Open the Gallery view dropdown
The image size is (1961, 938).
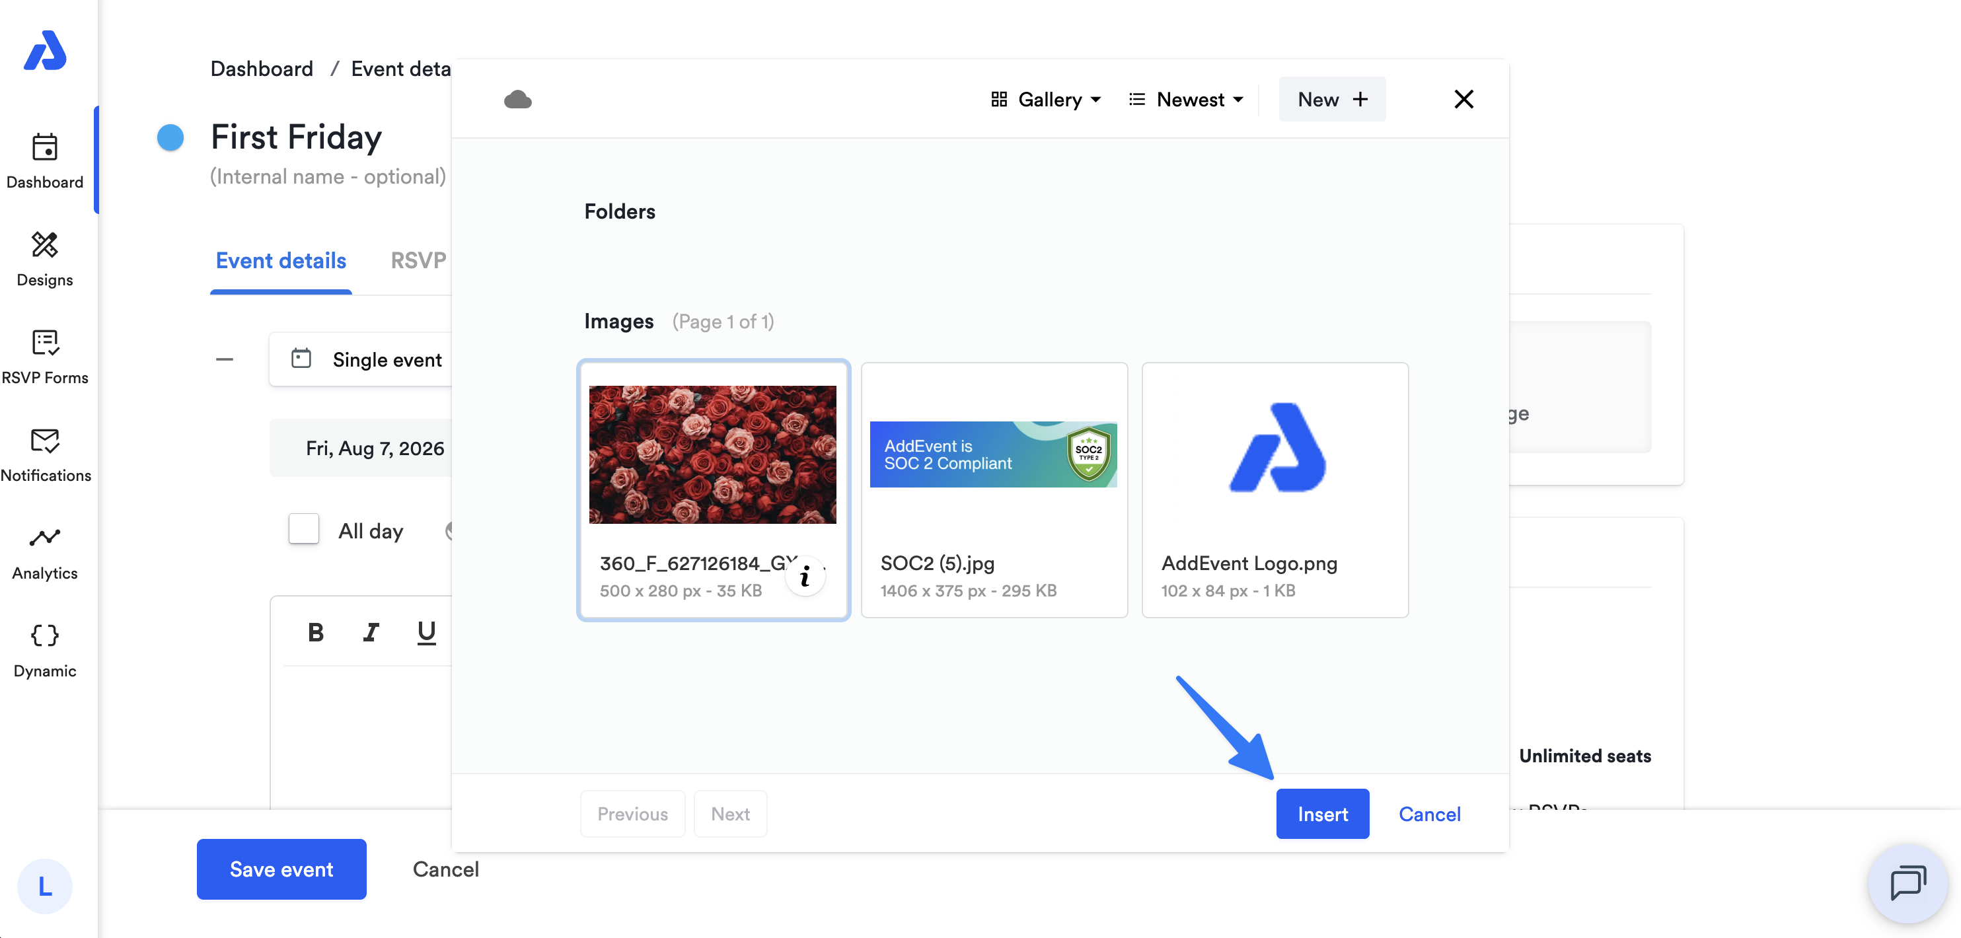tap(1046, 99)
